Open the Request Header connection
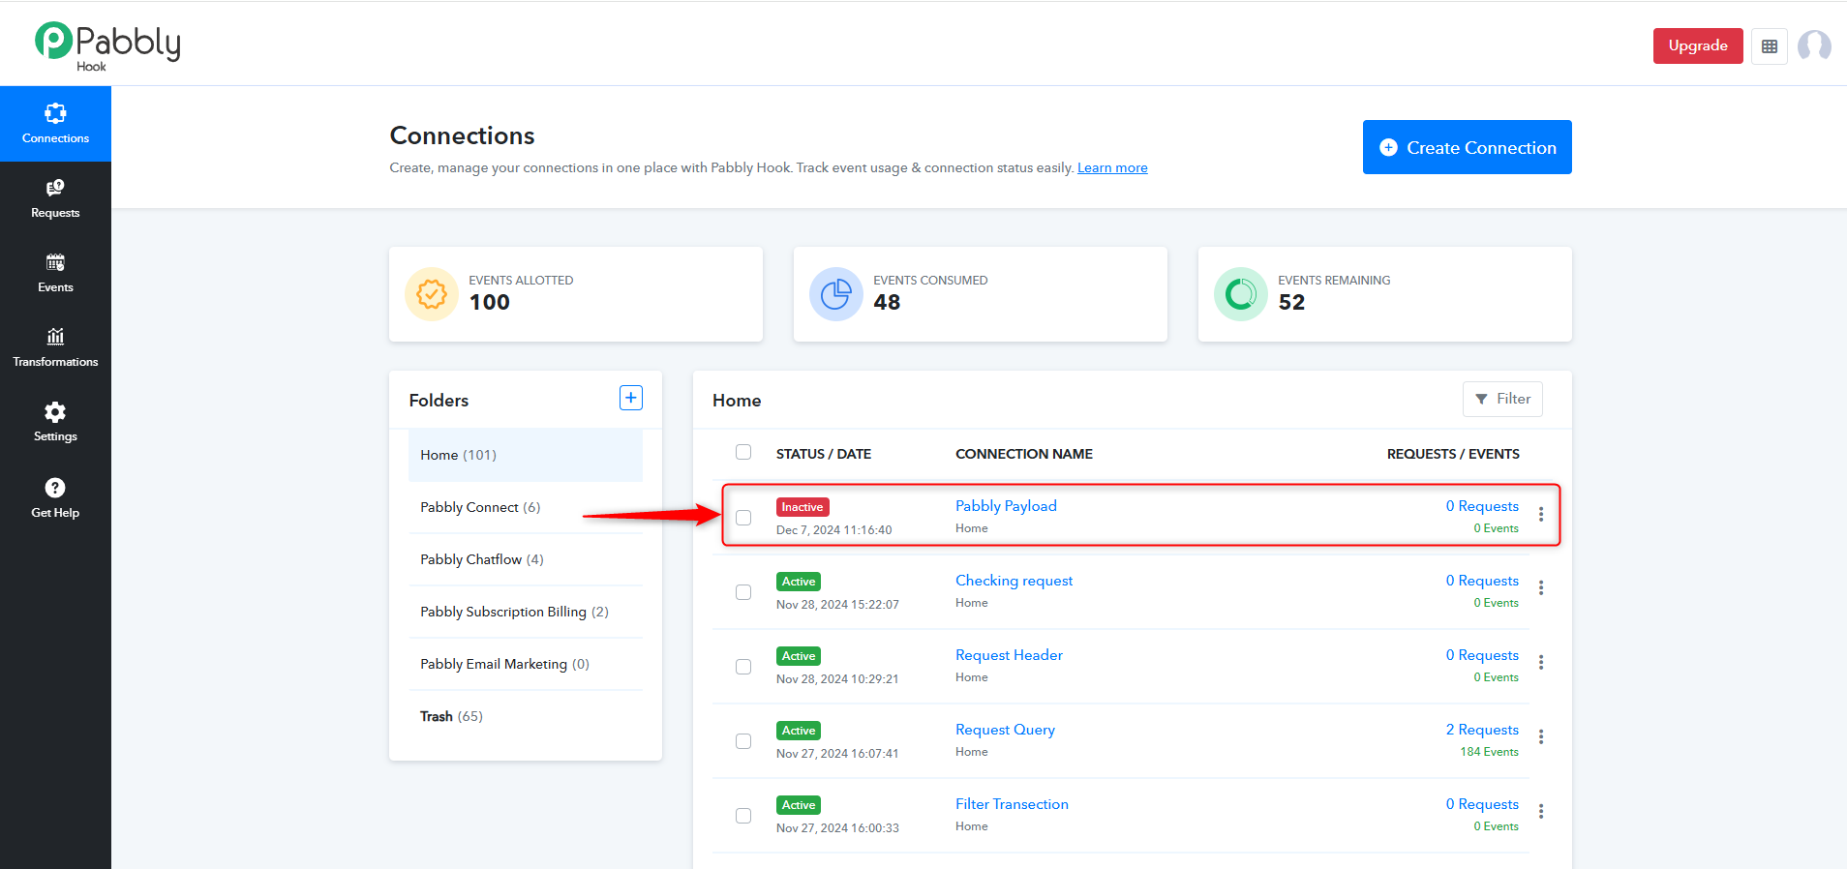This screenshot has width=1847, height=869. (x=1009, y=655)
